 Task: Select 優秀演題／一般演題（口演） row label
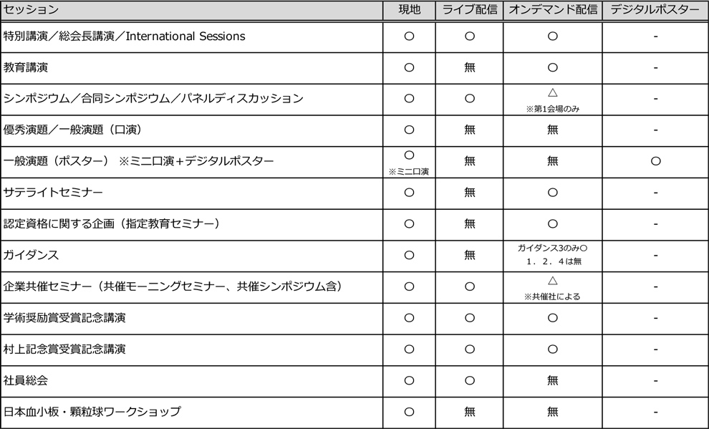click(x=72, y=130)
